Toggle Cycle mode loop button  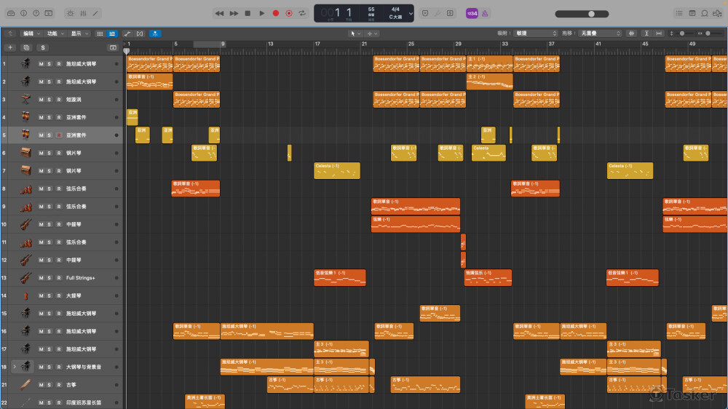pos(302,13)
